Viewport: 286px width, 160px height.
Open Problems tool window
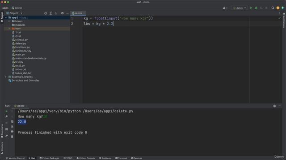(105, 158)
